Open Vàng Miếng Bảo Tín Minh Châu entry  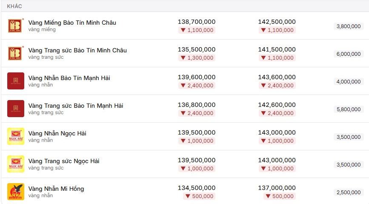[x=72, y=23]
